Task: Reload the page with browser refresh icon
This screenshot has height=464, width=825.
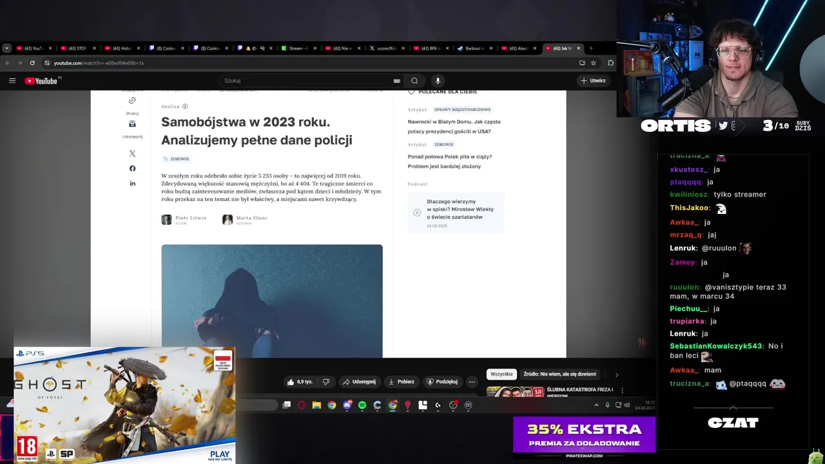Action: [32, 63]
